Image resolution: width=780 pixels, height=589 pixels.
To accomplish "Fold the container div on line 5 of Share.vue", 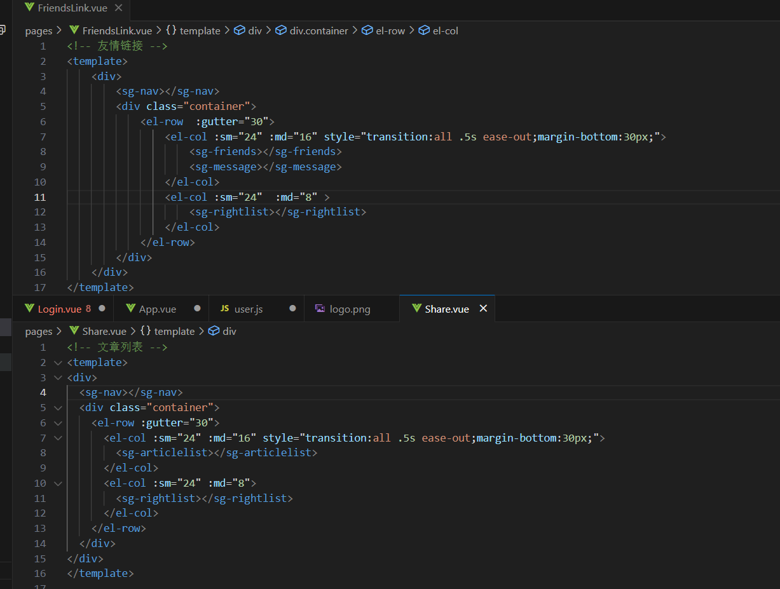I will pos(58,408).
